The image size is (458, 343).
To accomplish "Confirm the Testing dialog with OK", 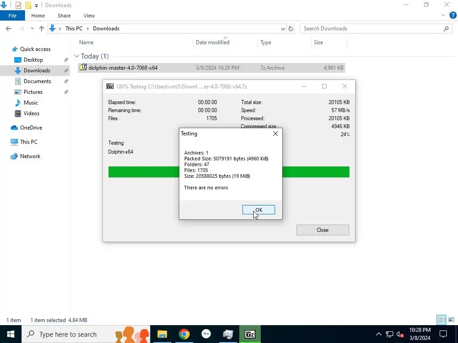I will coord(259,210).
